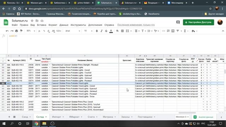The width and height of the screenshot is (226, 127).
Task: Toggle italic formatting
Action: pos(101,31)
